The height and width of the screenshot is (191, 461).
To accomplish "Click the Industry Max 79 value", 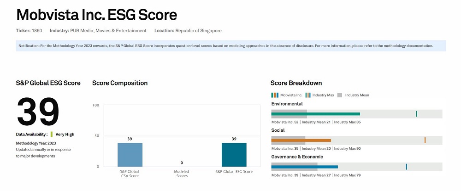I will tap(347, 175).
